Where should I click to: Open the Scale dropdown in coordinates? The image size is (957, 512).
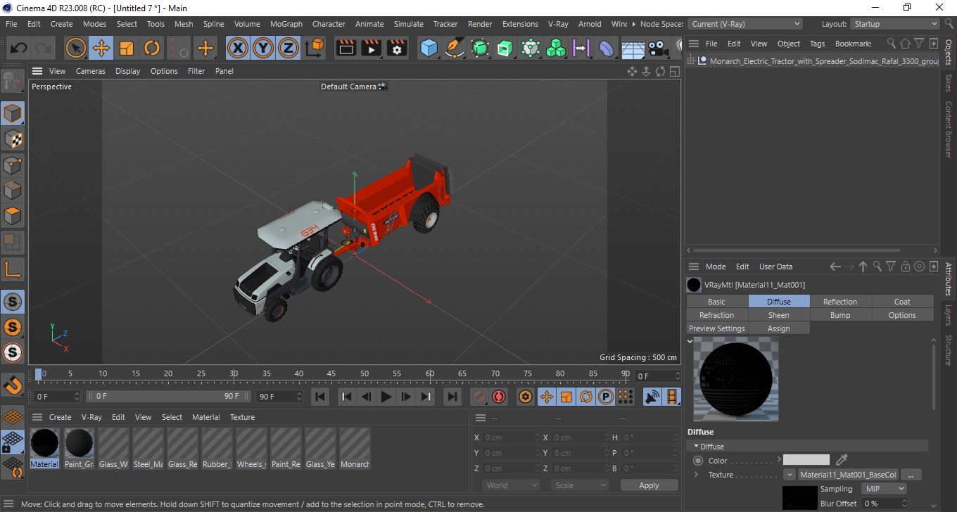pyautogui.click(x=580, y=485)
